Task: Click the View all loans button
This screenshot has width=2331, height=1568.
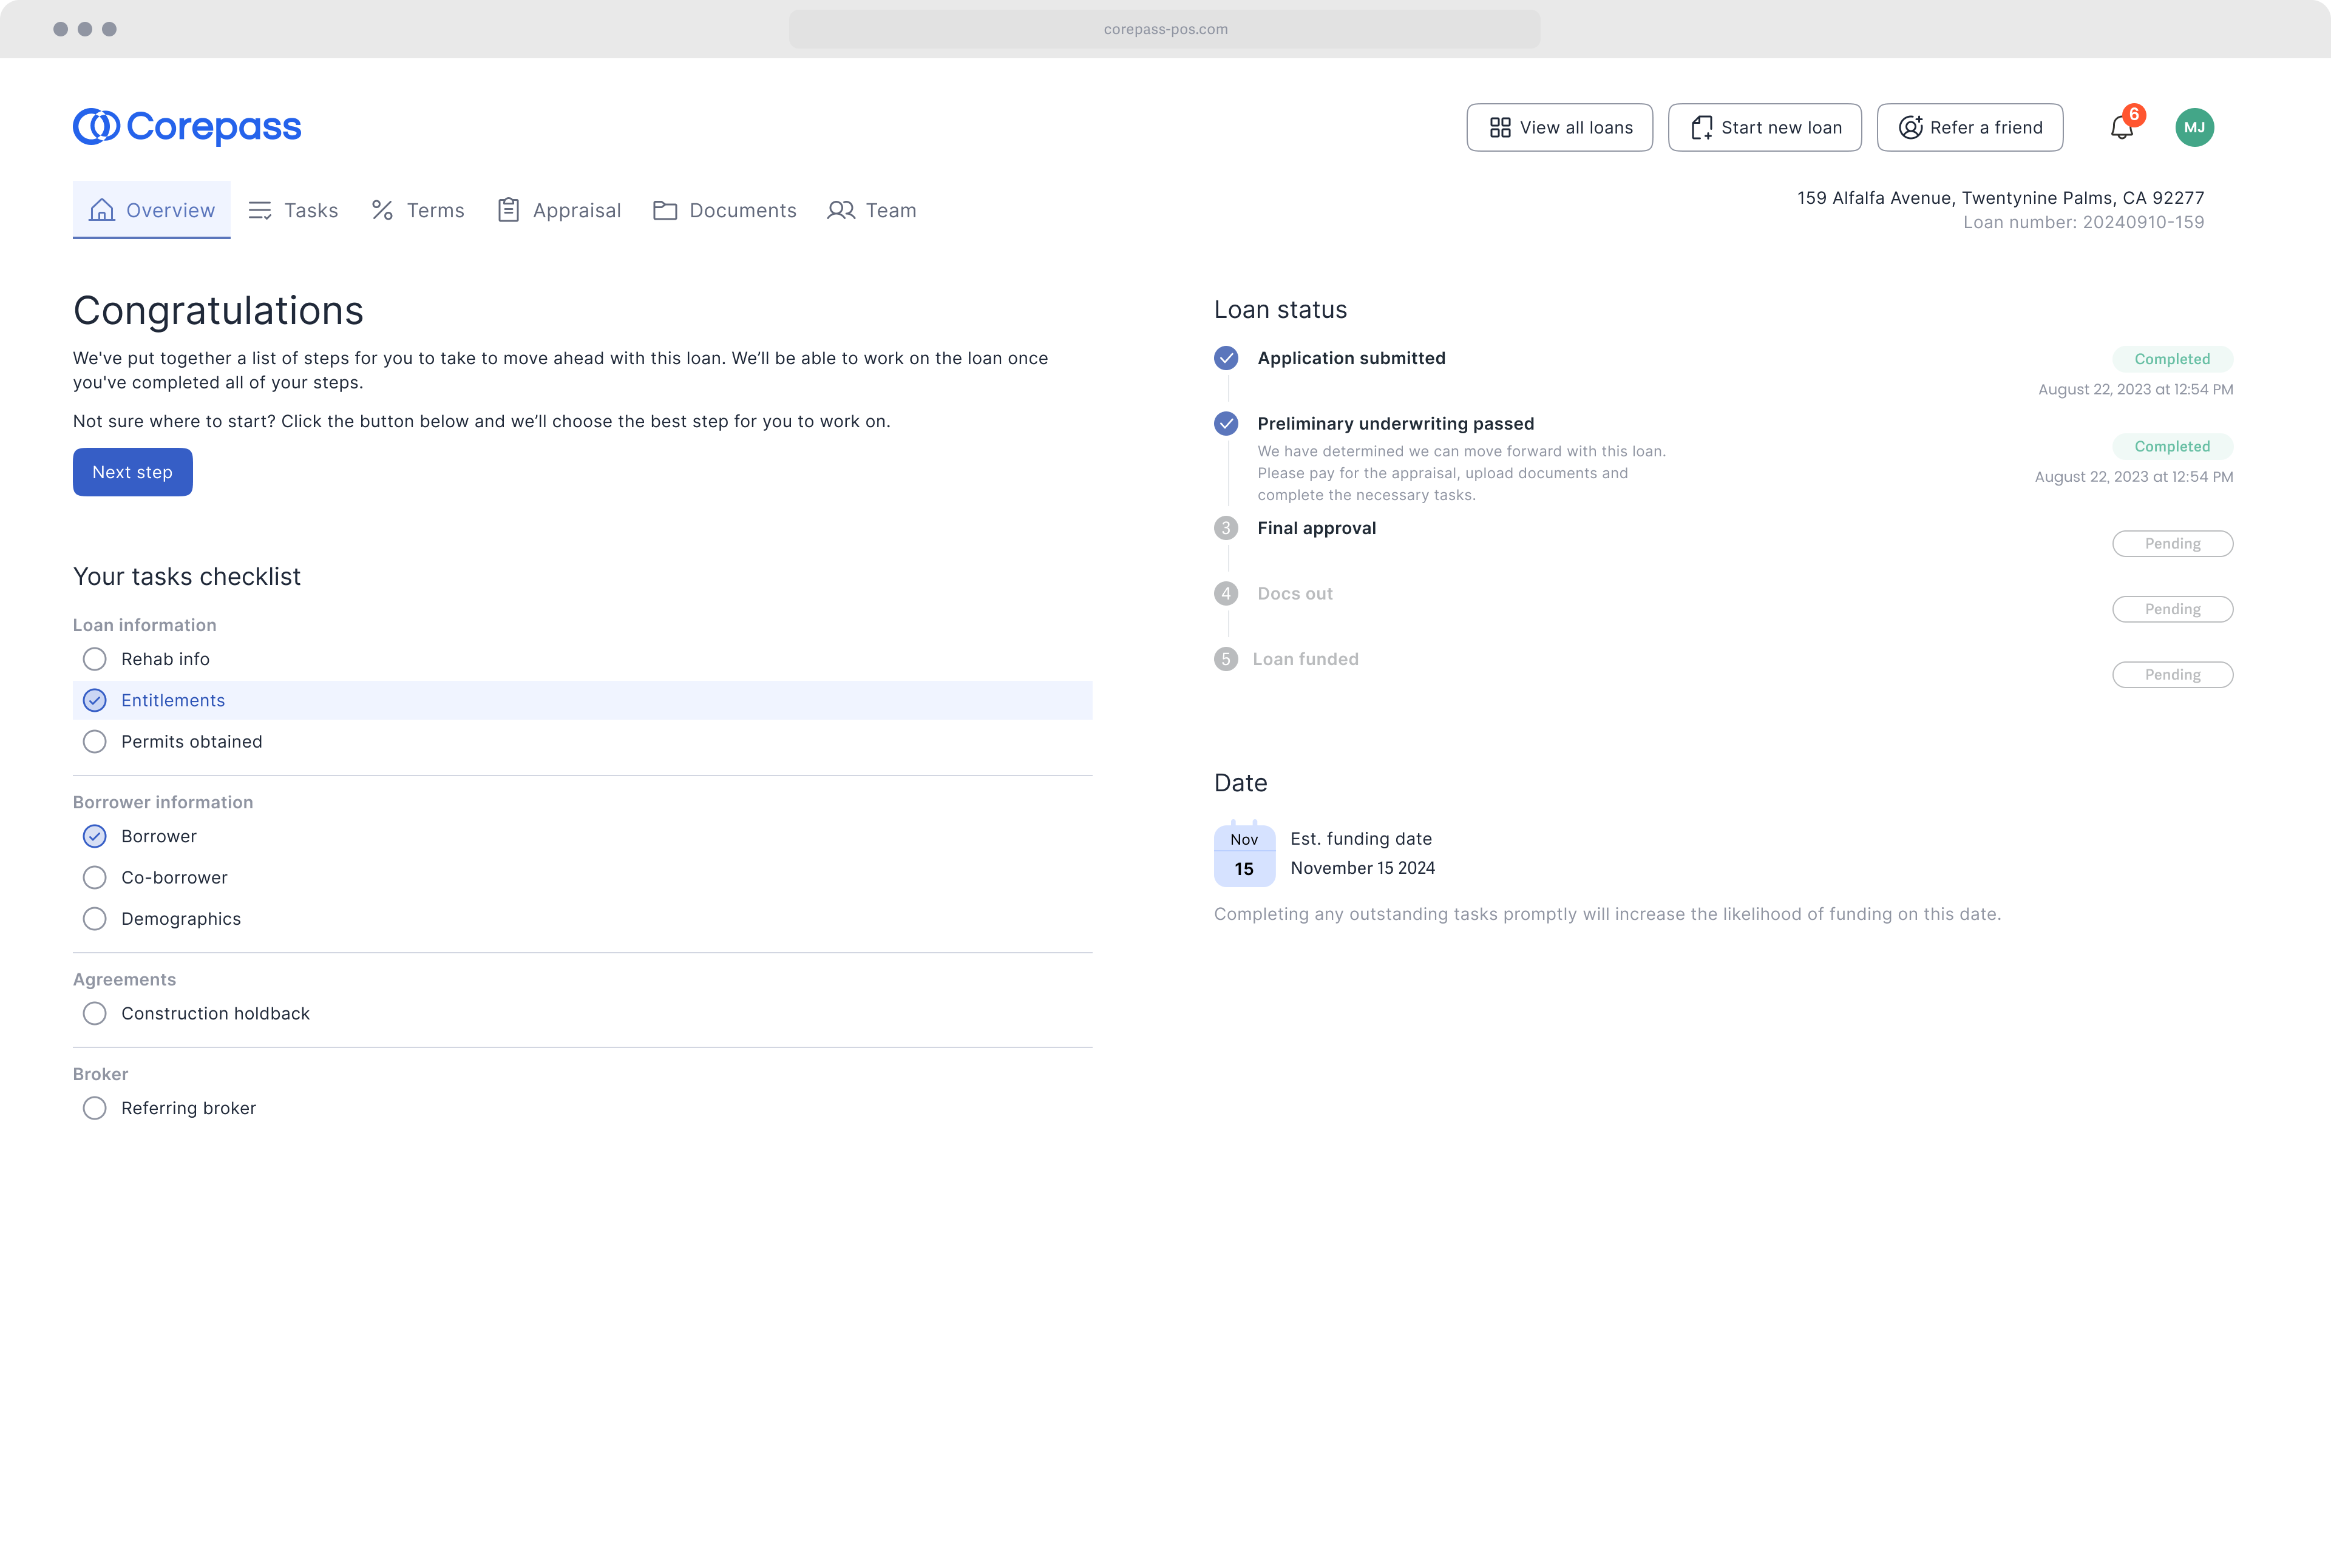Action: click(1559, 127)
